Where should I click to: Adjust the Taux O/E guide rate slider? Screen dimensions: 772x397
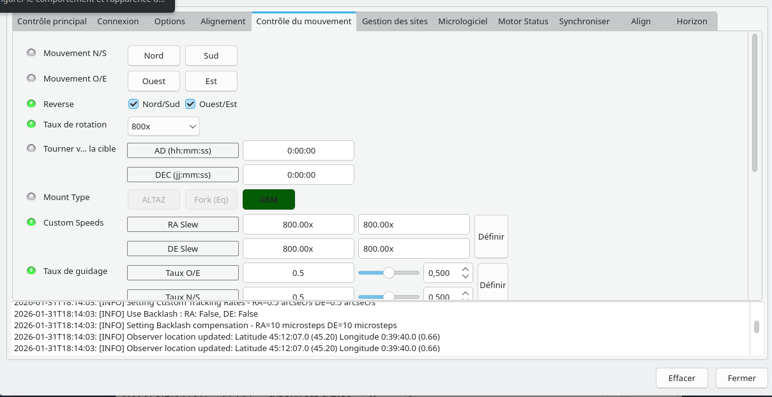tap(388, 273)
